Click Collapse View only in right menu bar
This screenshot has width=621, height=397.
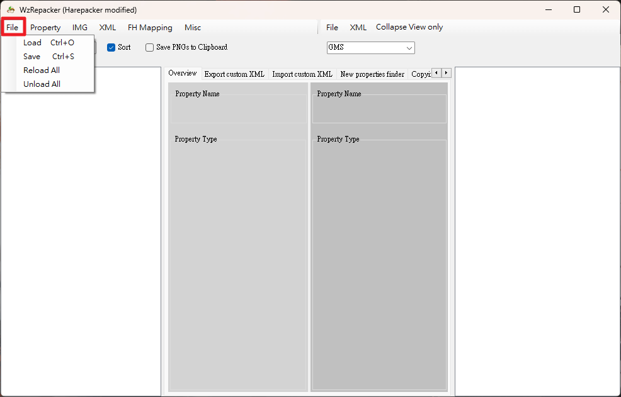tap(409, 27)
